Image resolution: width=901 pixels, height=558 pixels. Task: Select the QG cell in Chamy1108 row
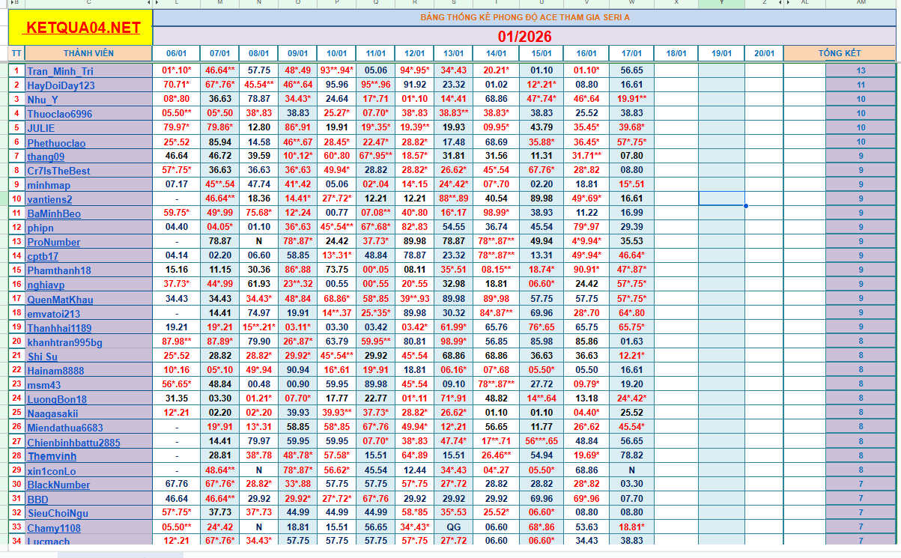[453, 527]
